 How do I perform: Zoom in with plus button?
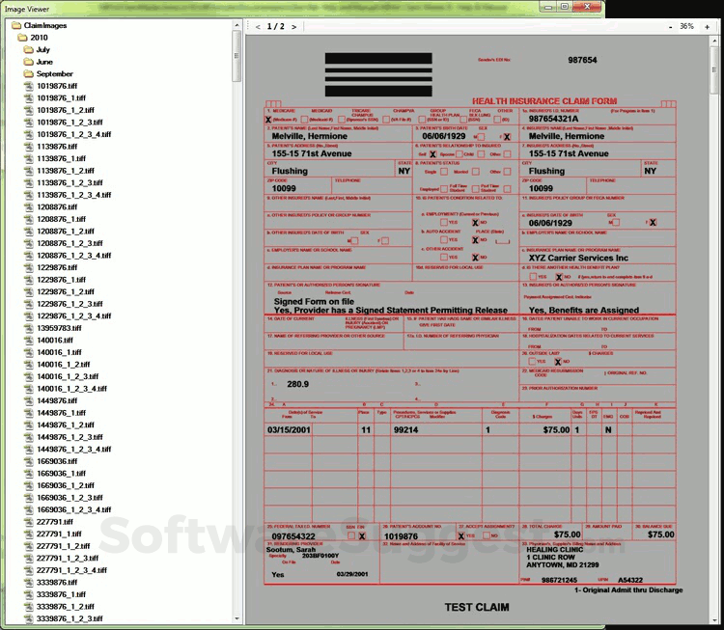pyautogui.click(x=707, y=27)
